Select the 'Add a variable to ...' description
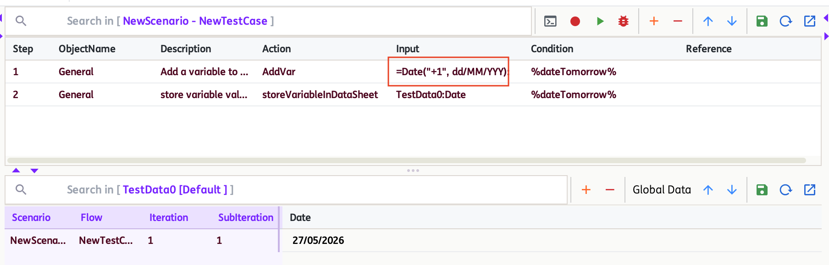This screenshot has height=265, width=829. click(204, 72)
